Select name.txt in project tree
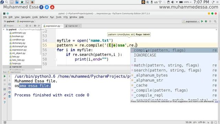The width and height of the screenshot is (220, 124). tap(17, 67)
